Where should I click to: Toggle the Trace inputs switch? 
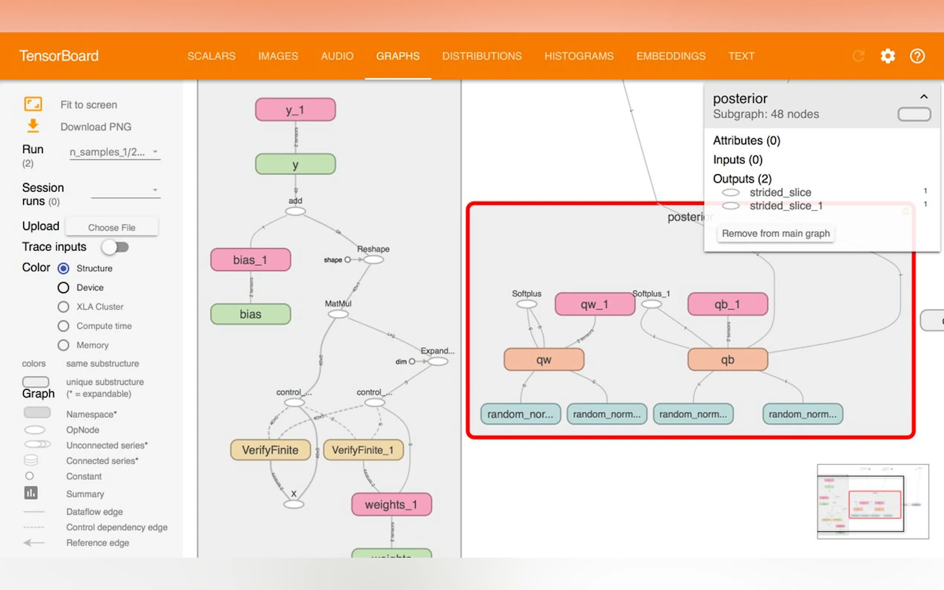(x=116, y=247)
